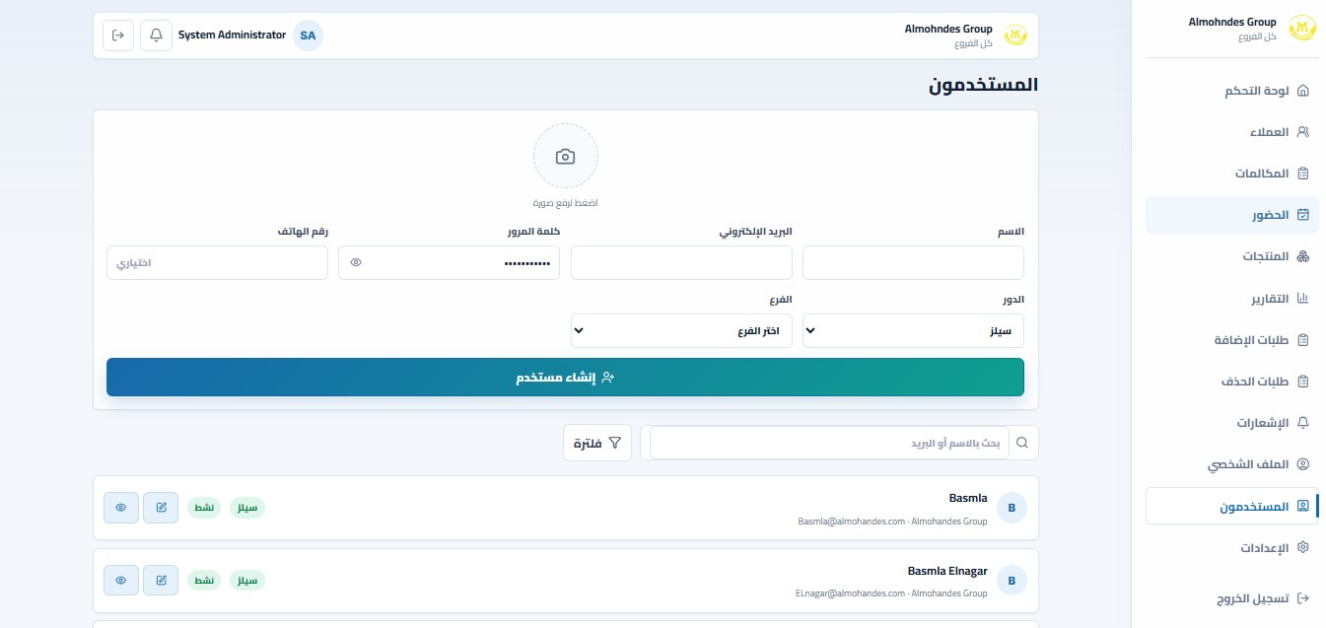Open طلبات الإضافة add requests
The height and width of the screenshot is (628, 1326).
[x=1232, y=340]
